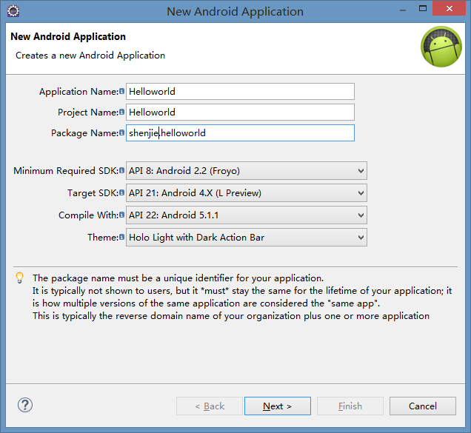This screenshot has width=471, height=433.
Task: Open the Theme dropdown
Action: coord(247,237)
